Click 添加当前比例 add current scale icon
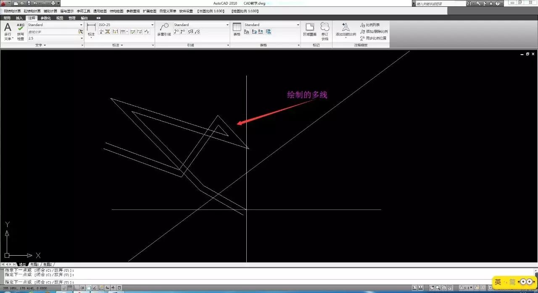Screen dimensions: 538x293 coord(345,29)
